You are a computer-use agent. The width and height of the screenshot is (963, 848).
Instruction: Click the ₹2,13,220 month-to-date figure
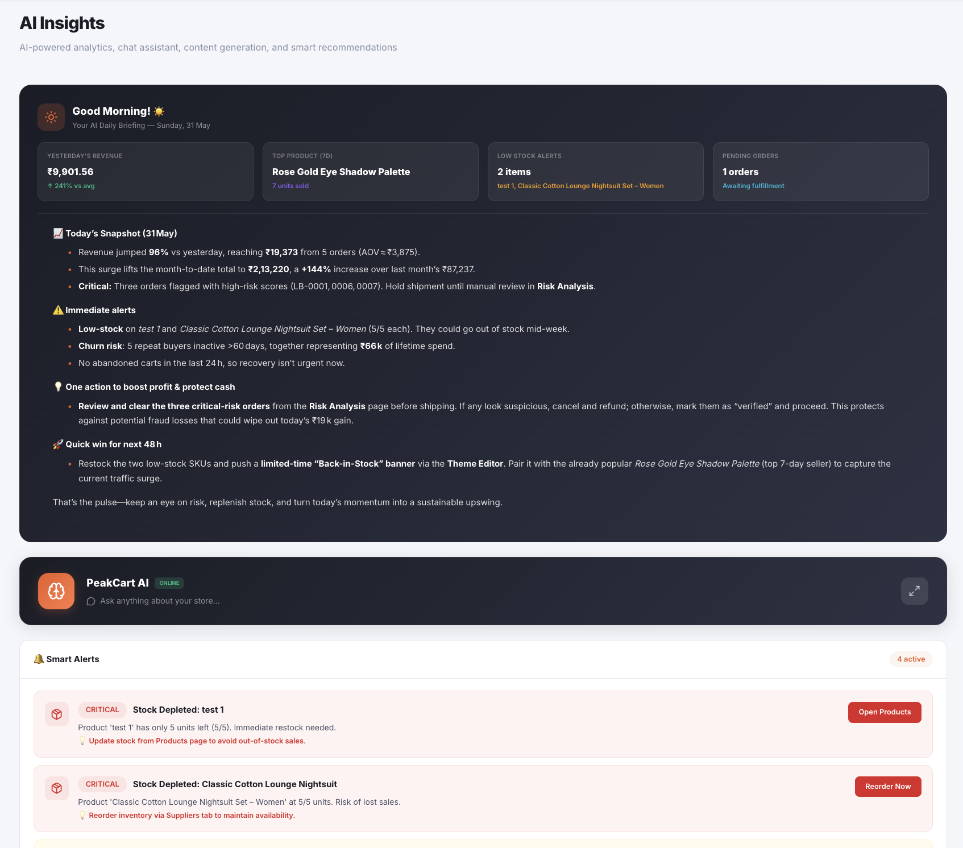coord(269,269)
